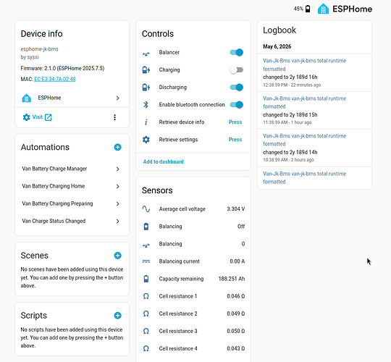
Task: Click the Average cell voltage sine icon
Action: tap(146, 209)
